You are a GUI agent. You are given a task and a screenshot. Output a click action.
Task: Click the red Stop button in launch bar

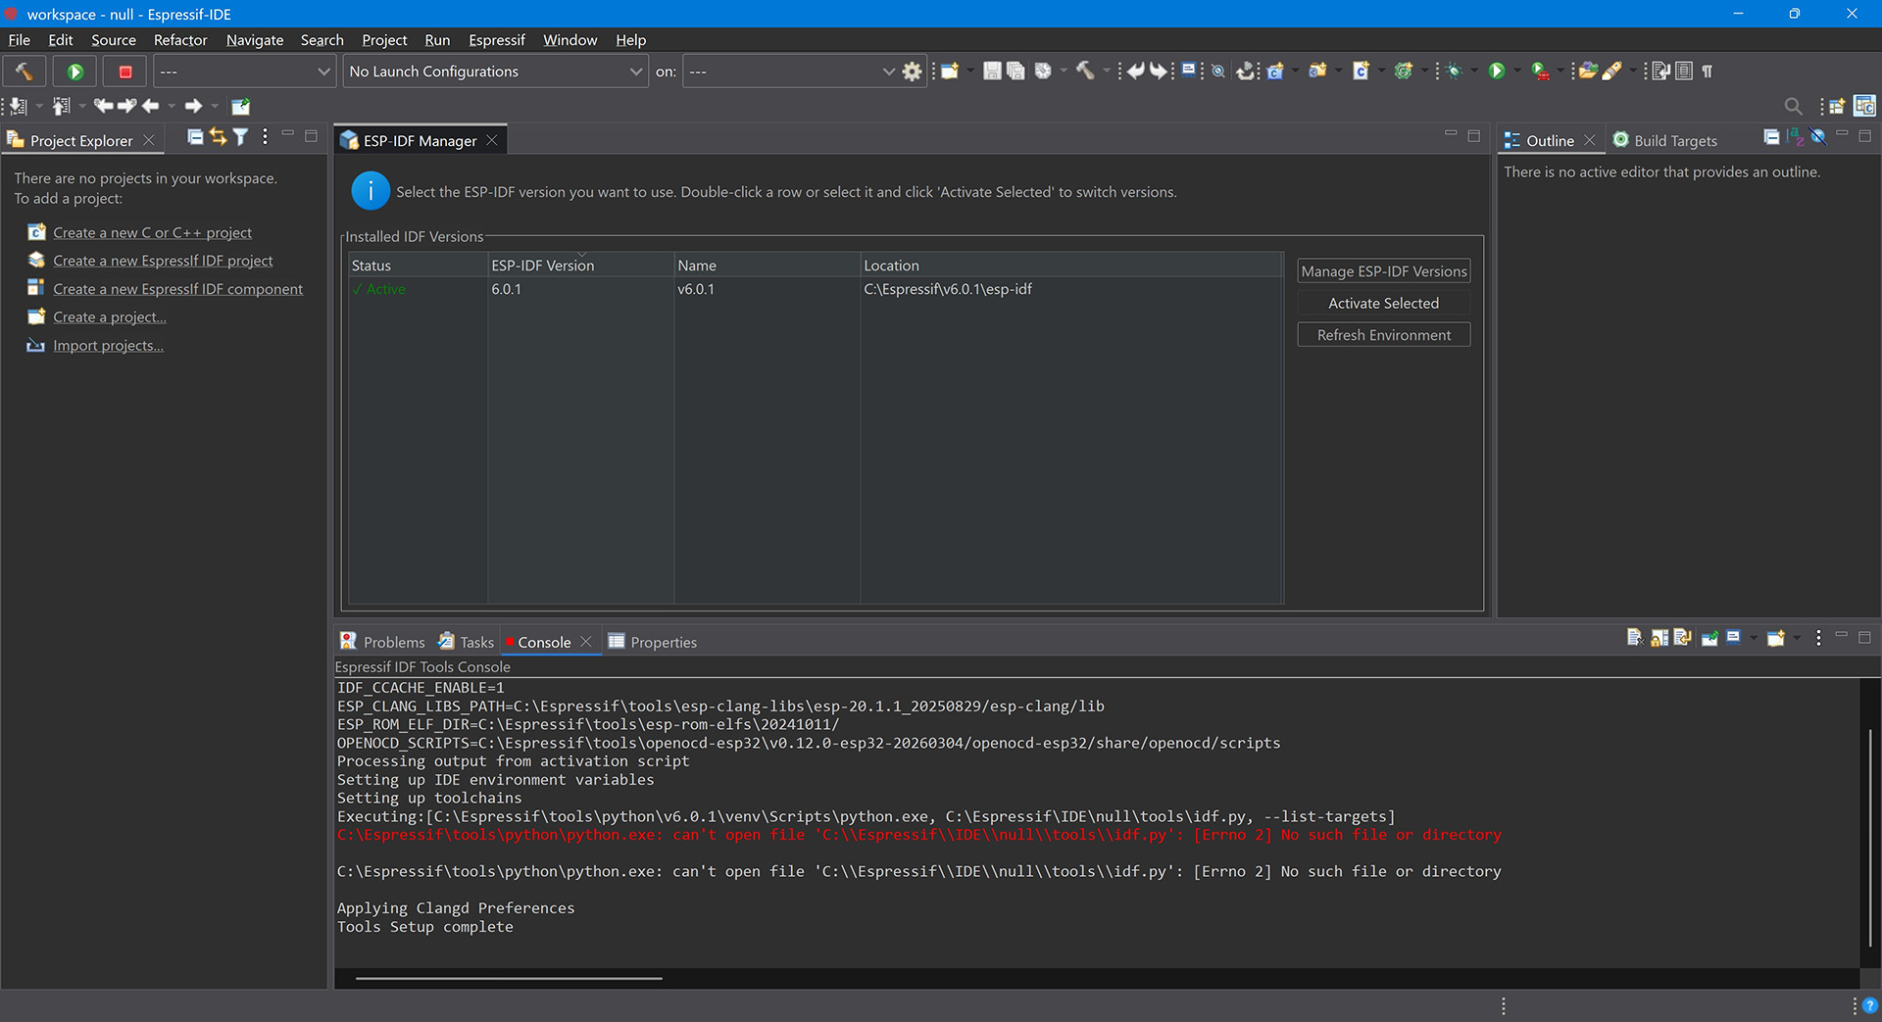tap(125, 72)
